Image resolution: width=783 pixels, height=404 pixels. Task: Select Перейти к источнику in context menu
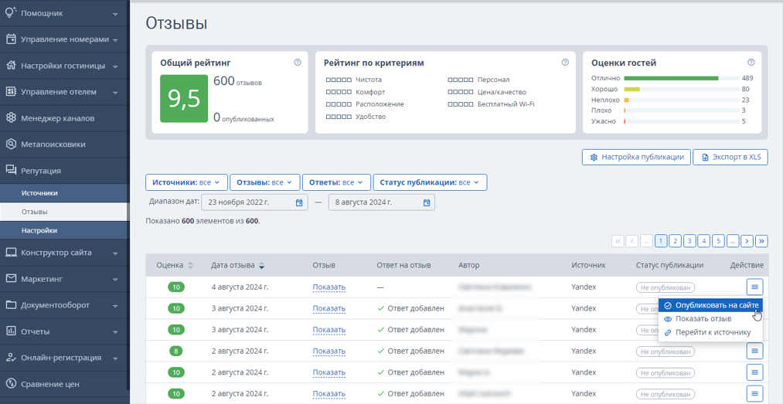click(711, 333)
